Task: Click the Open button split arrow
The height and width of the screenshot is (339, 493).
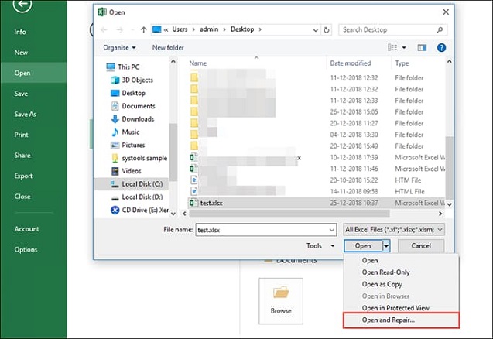Action: tap(386, 245)
